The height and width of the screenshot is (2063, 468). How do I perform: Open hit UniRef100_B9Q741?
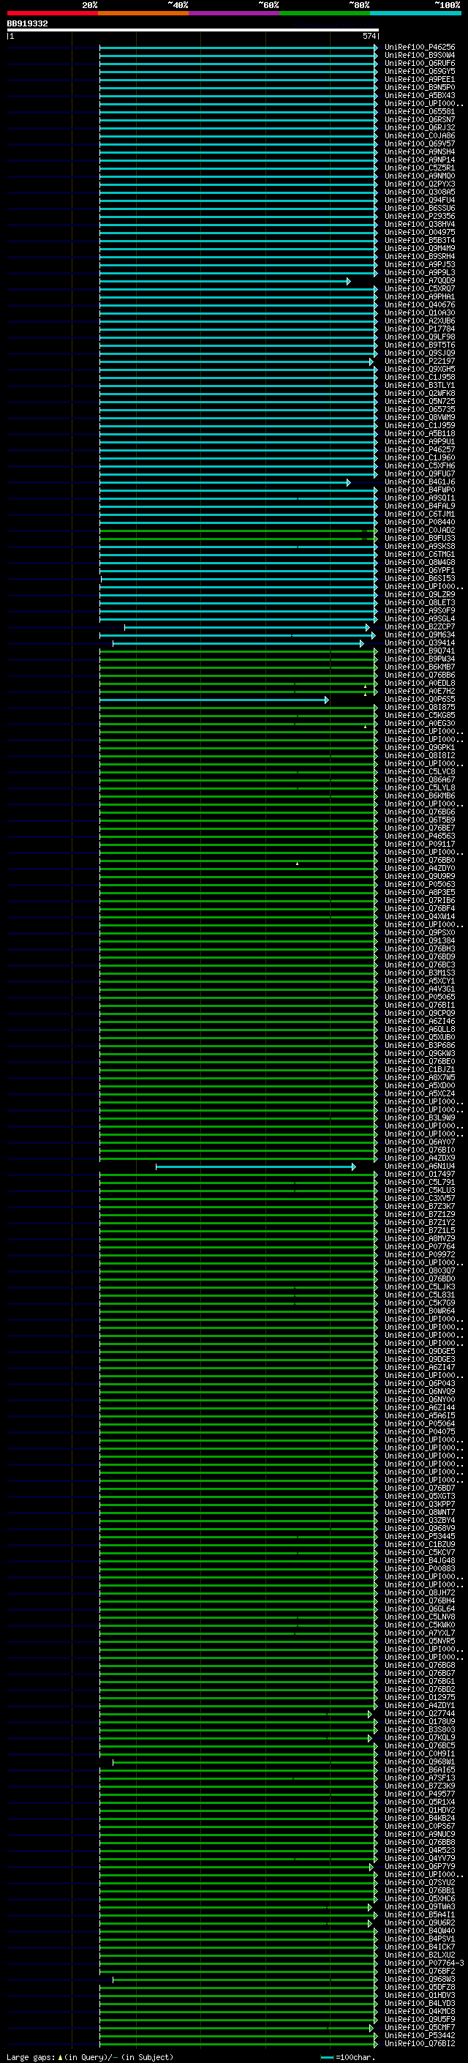click(419, 651)
